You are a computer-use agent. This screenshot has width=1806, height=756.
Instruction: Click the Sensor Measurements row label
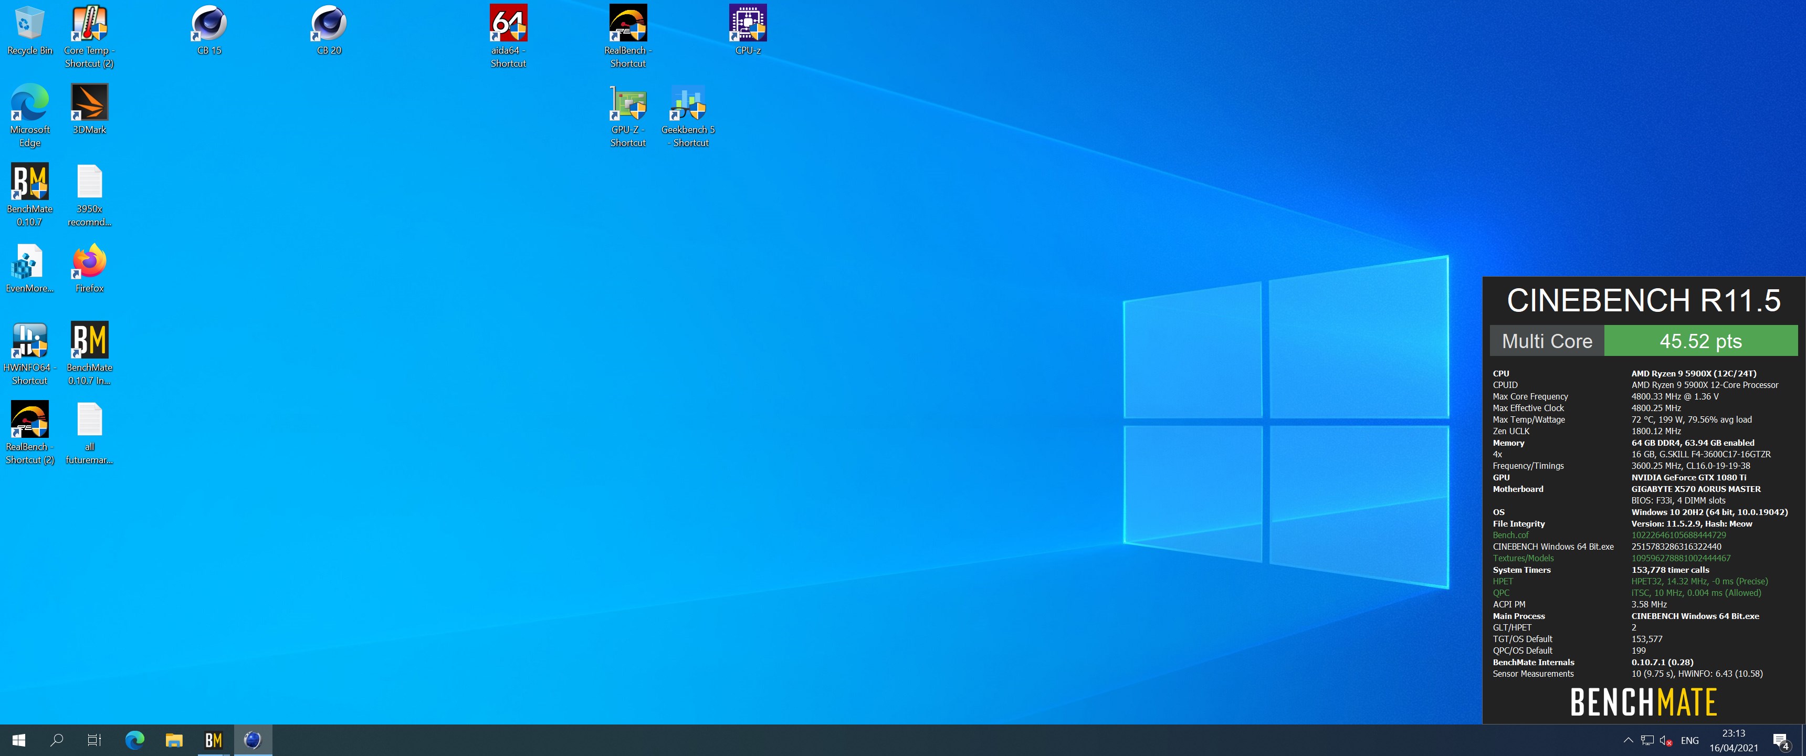pyautogui.click(x=1532, y=673)
